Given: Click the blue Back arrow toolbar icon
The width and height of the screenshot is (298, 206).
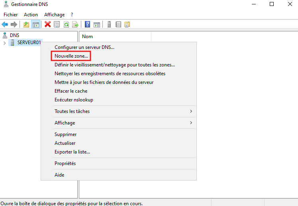Looking at the screenshot, I should pyautogui.click(x=5, y=25).
